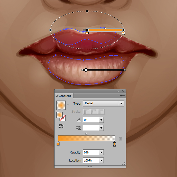177x177 pixels.
Task: Select the Fill swatch in Gradient panel
Action: pyautogui.click(x=60, y=115)
